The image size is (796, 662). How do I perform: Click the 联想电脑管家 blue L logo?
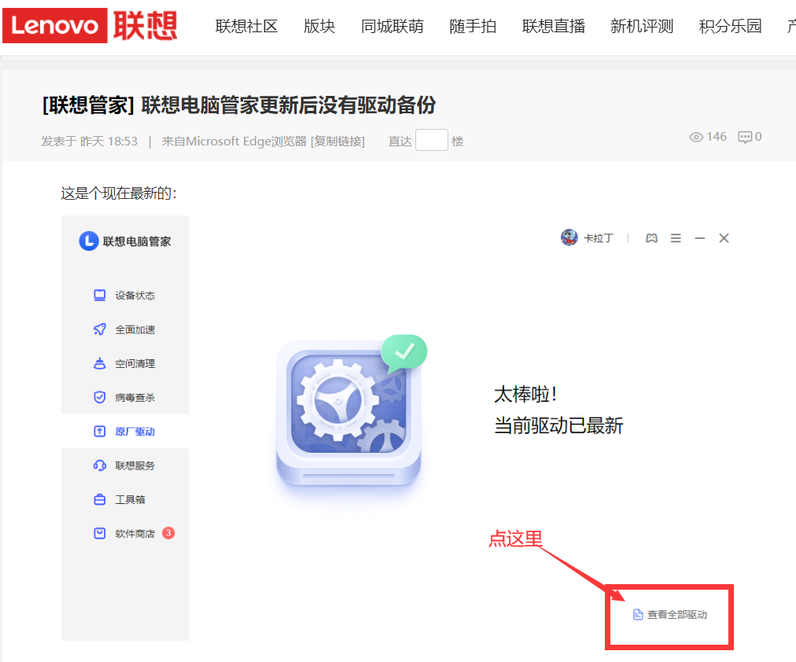[x=89, y=241]
